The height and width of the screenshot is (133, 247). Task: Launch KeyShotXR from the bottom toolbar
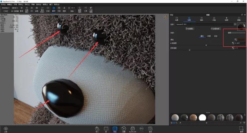133,129
